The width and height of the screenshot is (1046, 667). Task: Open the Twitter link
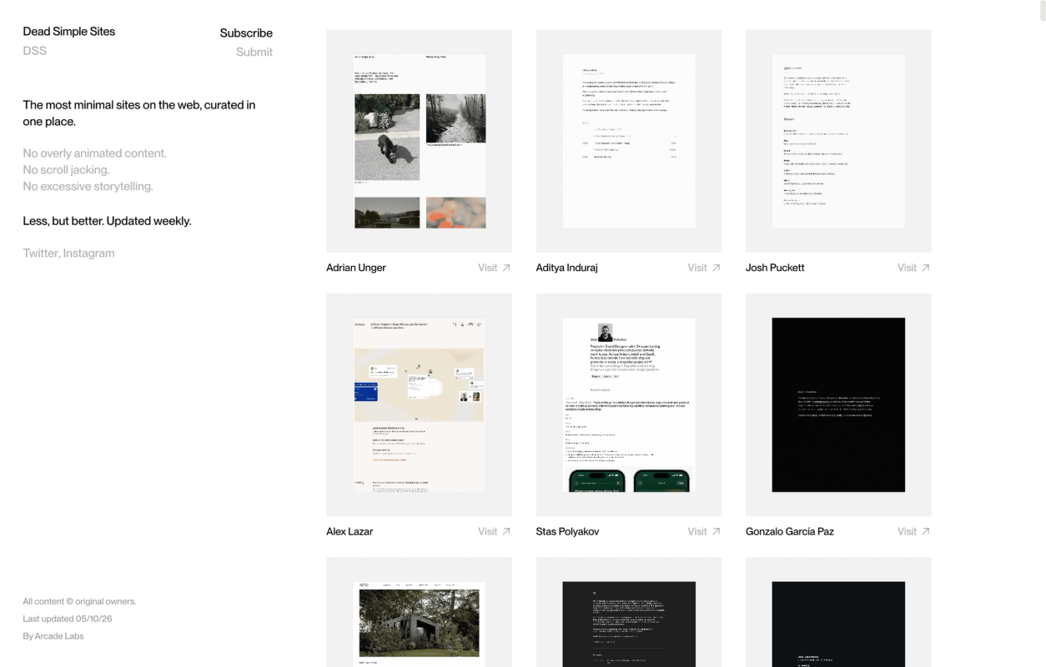(40, 253)
